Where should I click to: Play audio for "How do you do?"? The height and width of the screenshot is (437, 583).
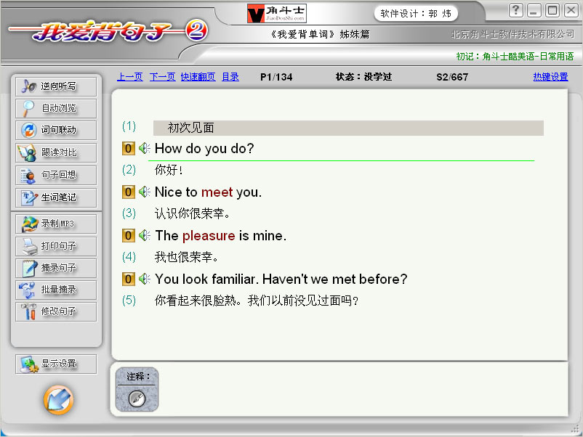144,149
